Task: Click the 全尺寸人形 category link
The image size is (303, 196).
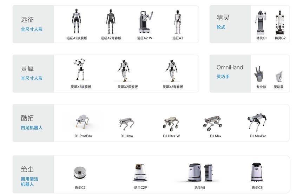Action: tap(32, 30)
